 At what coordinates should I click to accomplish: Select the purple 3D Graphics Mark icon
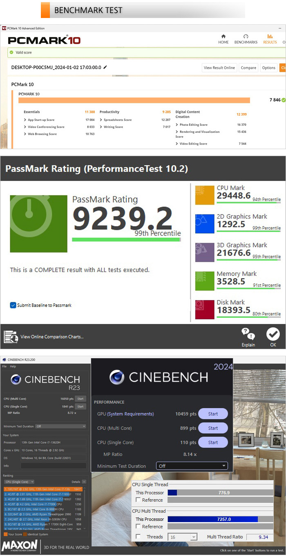coord(205,252)
